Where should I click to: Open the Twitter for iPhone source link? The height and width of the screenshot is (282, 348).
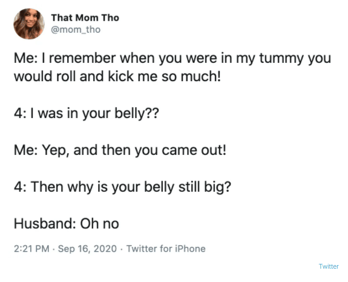(x=166, y=249)
